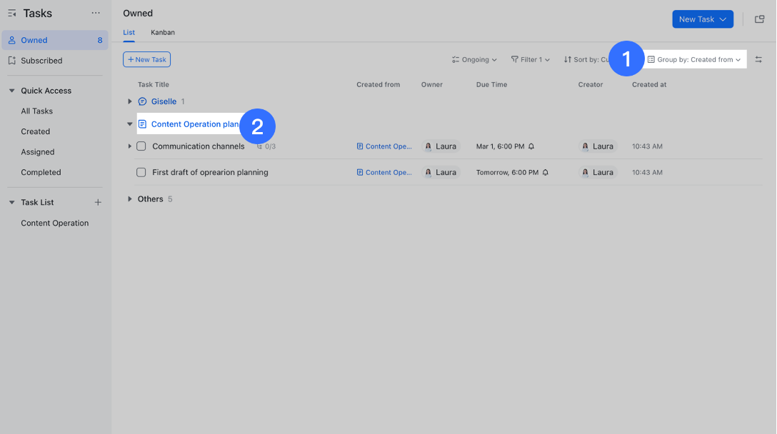Mark First draft of oprearion planning complete
777x434 pixels.
click(x=141, y=173)
